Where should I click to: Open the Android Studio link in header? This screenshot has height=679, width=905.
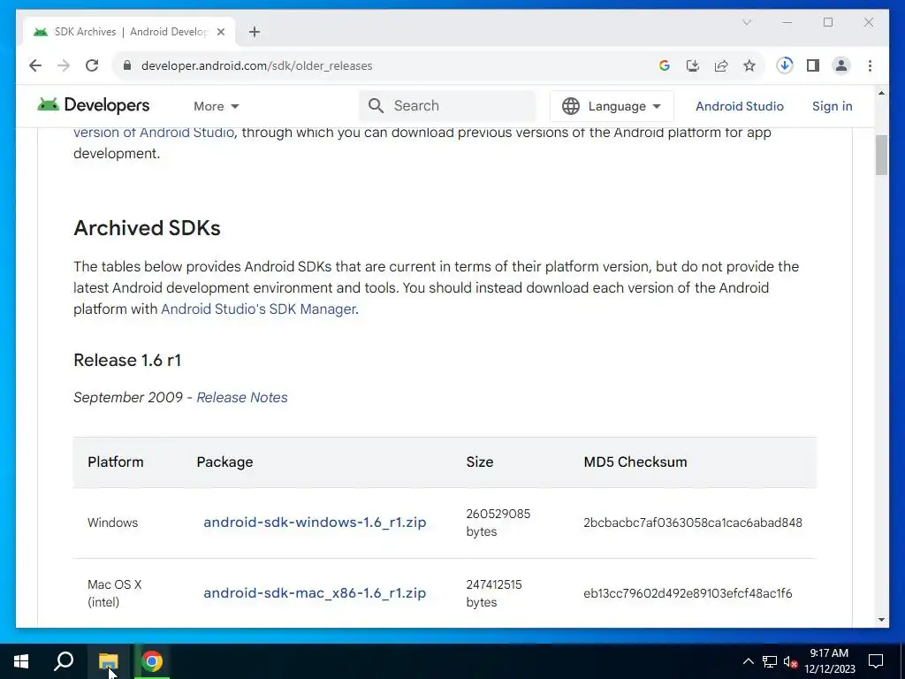coord(740,106)
